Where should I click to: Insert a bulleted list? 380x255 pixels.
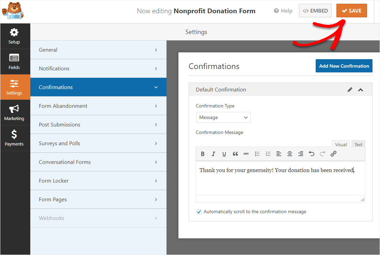click(x=257, y=154)
